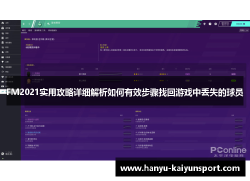The image size is (250, 181).
Task: Click the first row in lower-right list
Action: pyautogui.click(x=190, y=120)
